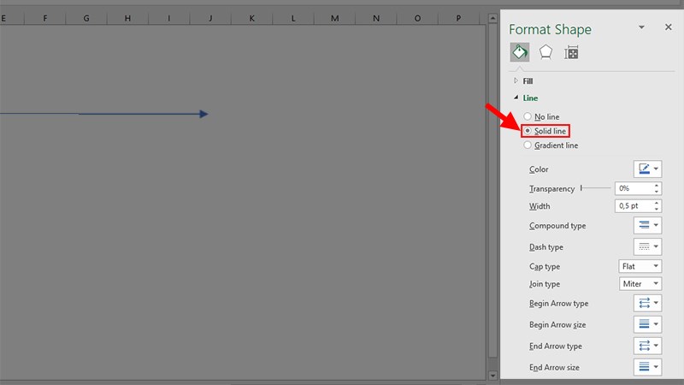Open the Size & Properties icon tab
The width and height of the screenshot is (684, 385).
pyautogui.click(x=571, y=53)
